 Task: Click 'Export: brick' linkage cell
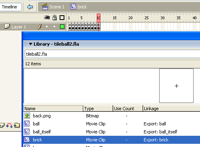pyautogui.click(x=156, y=140)
